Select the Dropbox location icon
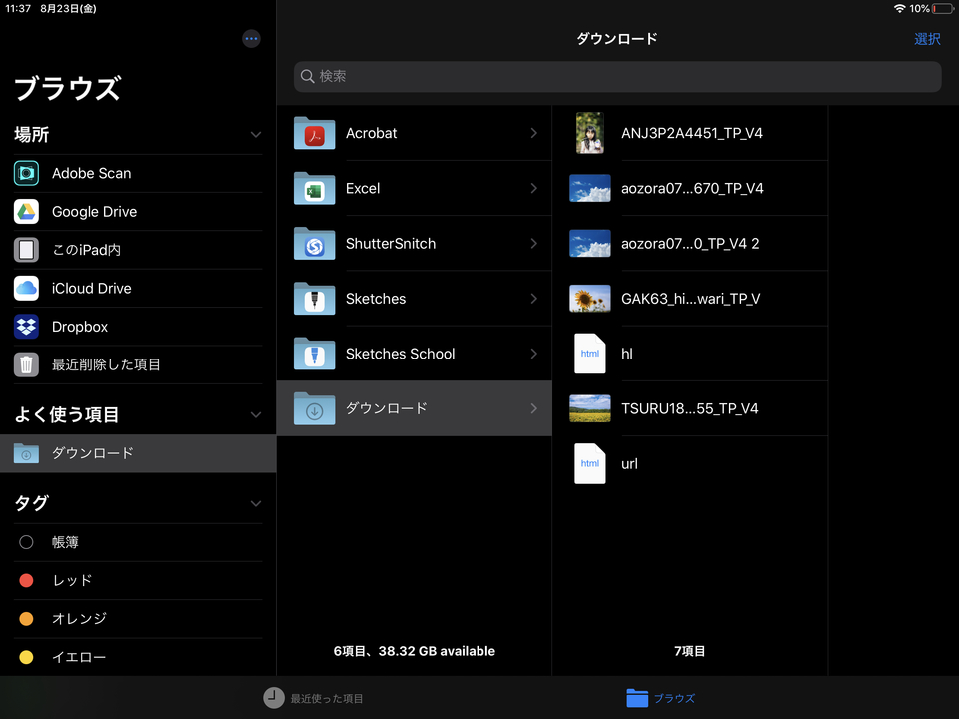959x719 pixels. 26,327
